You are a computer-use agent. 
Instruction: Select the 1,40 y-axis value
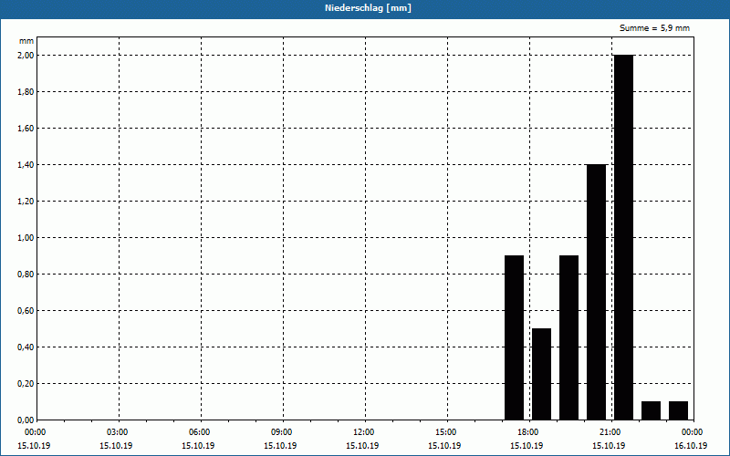click(x=26, y=165)
